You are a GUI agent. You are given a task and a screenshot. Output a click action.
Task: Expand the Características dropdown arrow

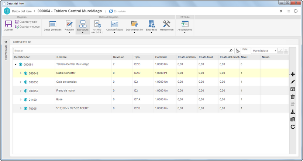[x=114, y=32]
